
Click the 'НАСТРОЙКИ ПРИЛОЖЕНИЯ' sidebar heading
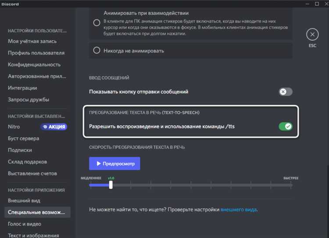pos(36,190)
